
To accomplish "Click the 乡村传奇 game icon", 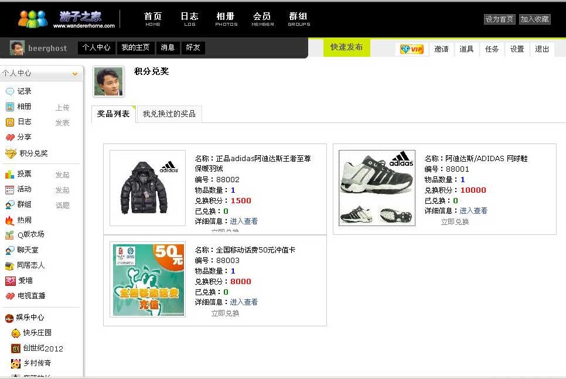I will 15,364.
